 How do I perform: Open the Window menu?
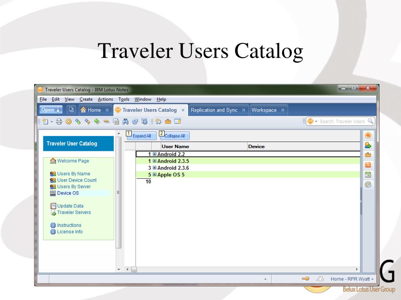click(x=143, y=99)
